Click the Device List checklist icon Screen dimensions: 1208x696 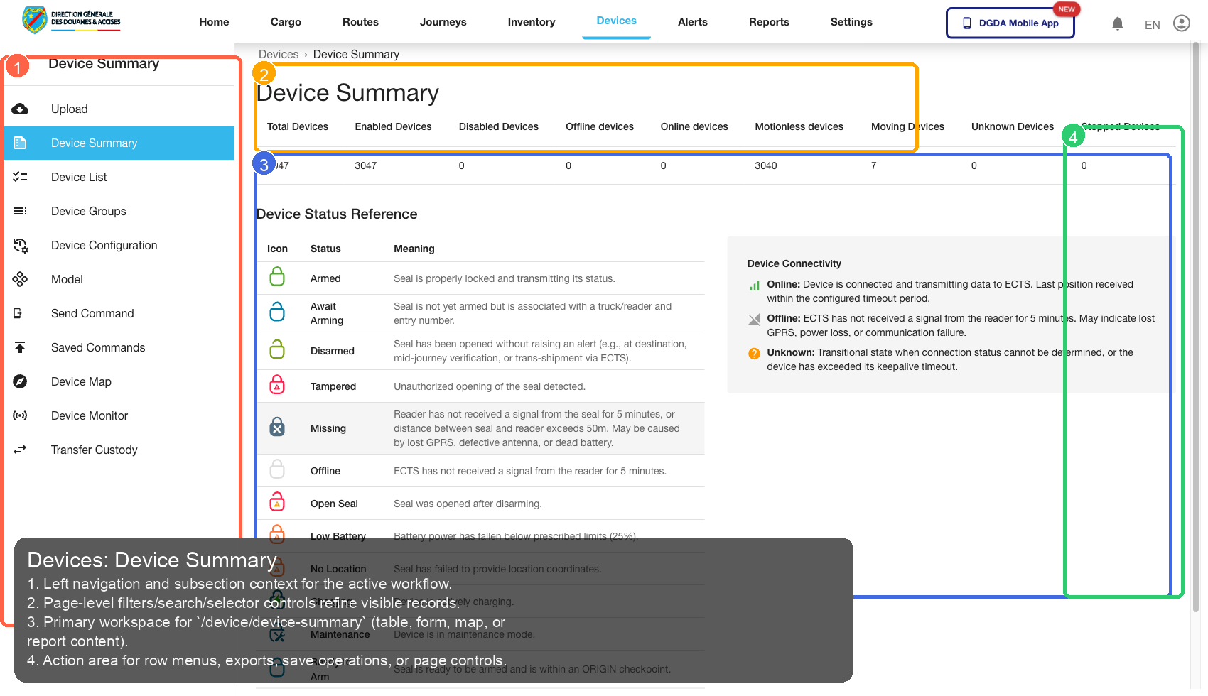pyautogui.click(x=20, y=177)
